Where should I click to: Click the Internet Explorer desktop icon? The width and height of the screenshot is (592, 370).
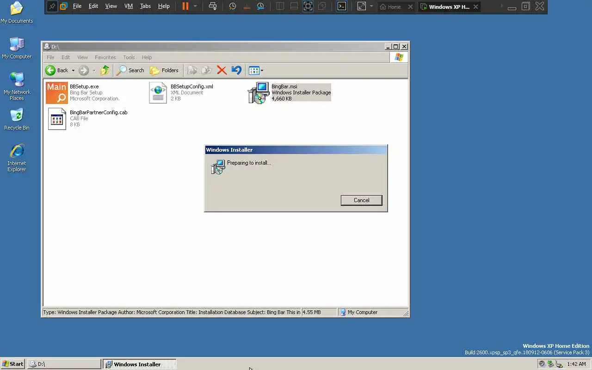[x=17, y=158]
